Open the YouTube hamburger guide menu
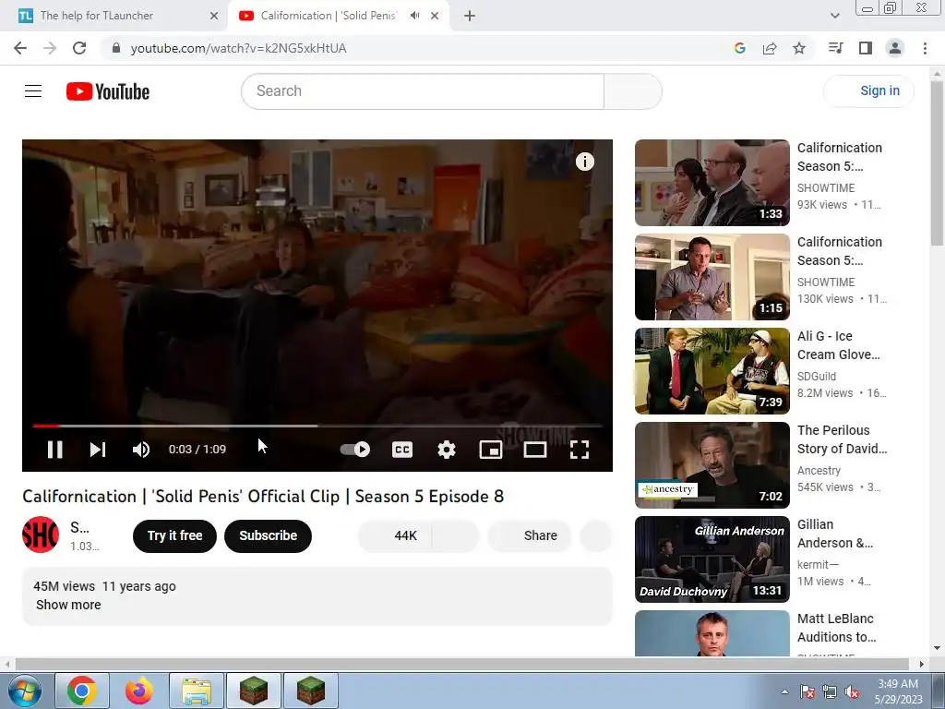The height and width of the screenshot is (709, 945). (33, 91)
